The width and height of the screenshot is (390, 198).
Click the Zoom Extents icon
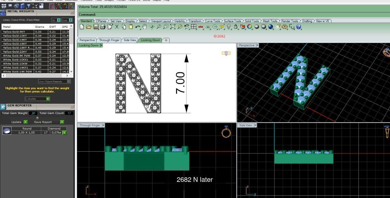(x=173, y=27)
